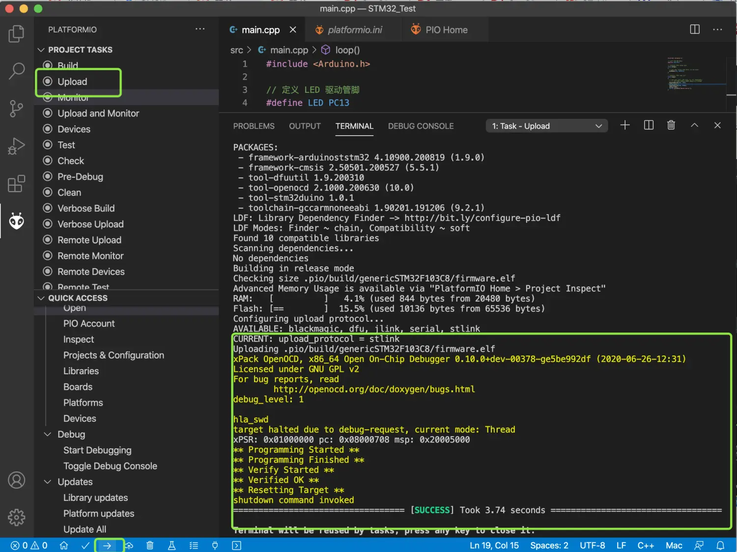
Task: Open the Accounts menu icon
Action: (x=16, y=480)
